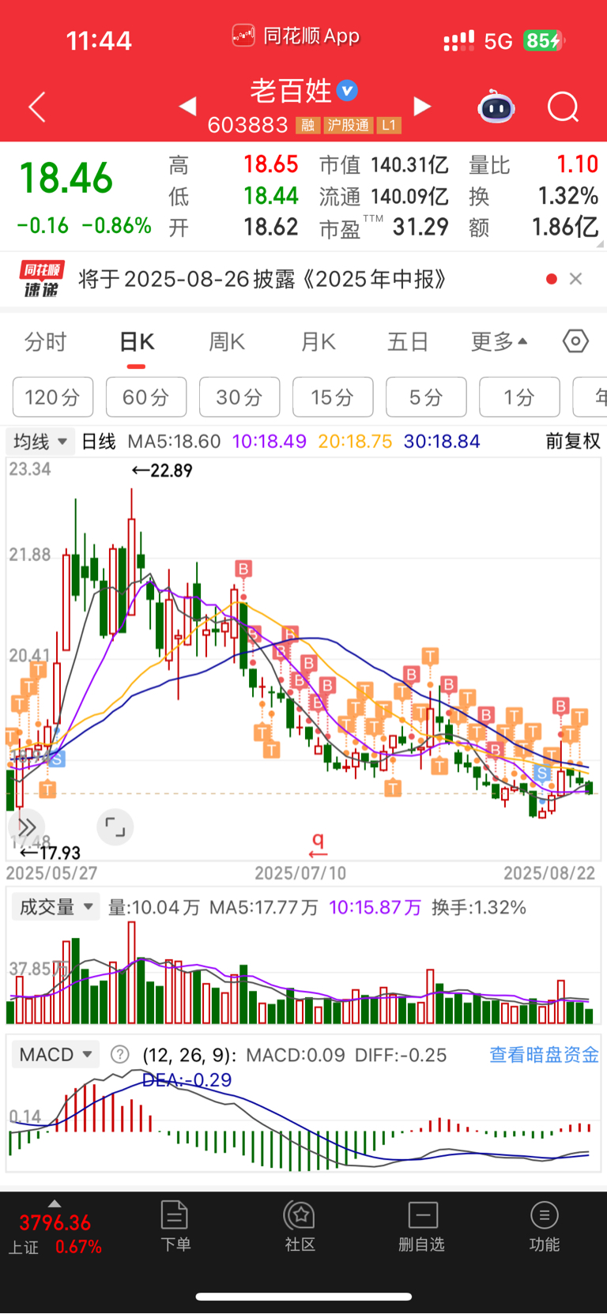Viewport: 607px width, 1314px height.
Task: Tap the B marker above July peak candle
Action: (x=243, y=569)
